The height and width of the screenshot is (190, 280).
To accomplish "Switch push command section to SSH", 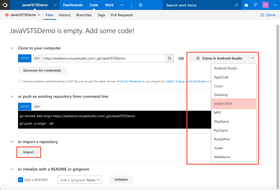I will tap(37, 106).
